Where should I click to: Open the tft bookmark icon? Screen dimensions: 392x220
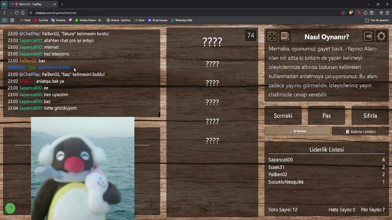(4, 20)
